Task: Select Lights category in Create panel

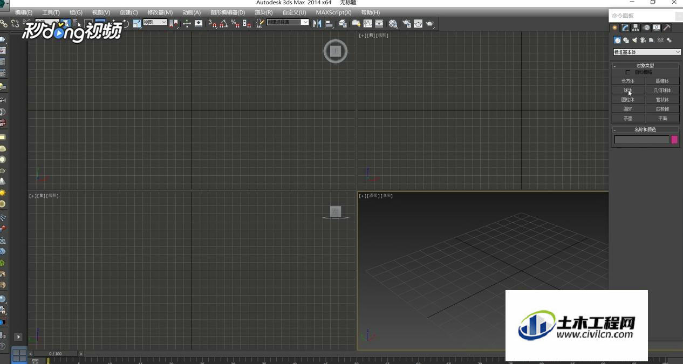Action: [x=634, y=40]
